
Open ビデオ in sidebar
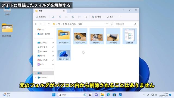click(41, 64)
